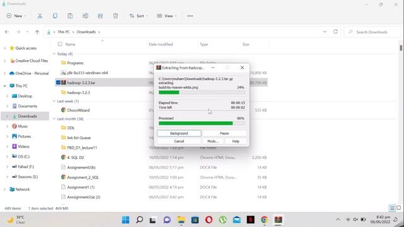Open the New dropdown menu

16,16
